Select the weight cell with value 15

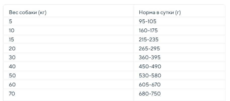[x=11, y=40]
